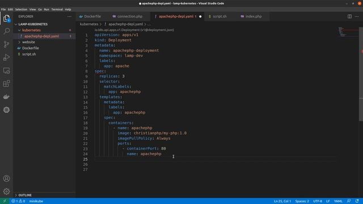Click the split editor right icon
This screenshot has width=363, height=204.
click(349, 16)
